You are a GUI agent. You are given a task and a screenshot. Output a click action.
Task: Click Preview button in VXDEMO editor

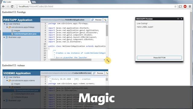[x=98, y=73]
